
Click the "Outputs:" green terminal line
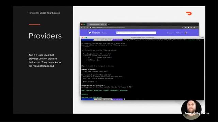(x=85, y=94)
